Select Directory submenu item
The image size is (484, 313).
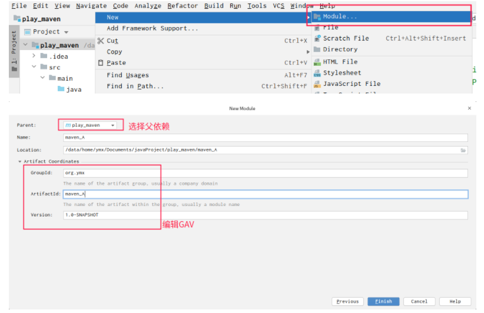pyautogui.click(x=392, y=49)
